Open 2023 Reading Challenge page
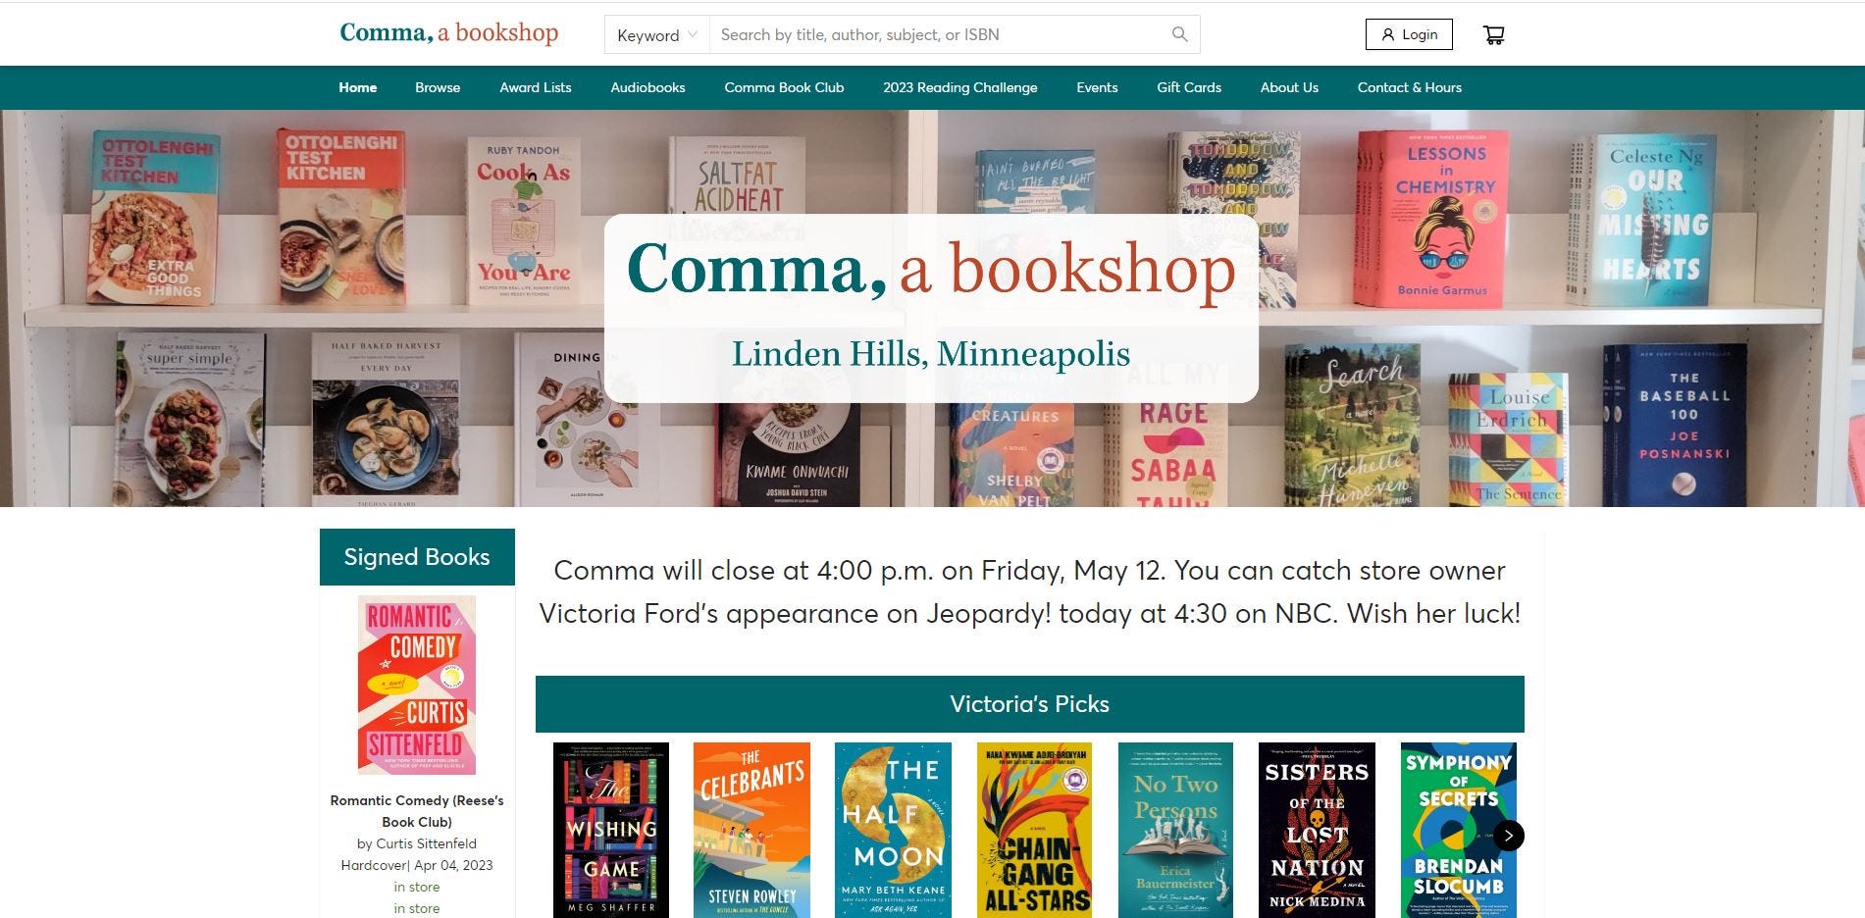This screenshot has width=1865, height=918. 959,87
